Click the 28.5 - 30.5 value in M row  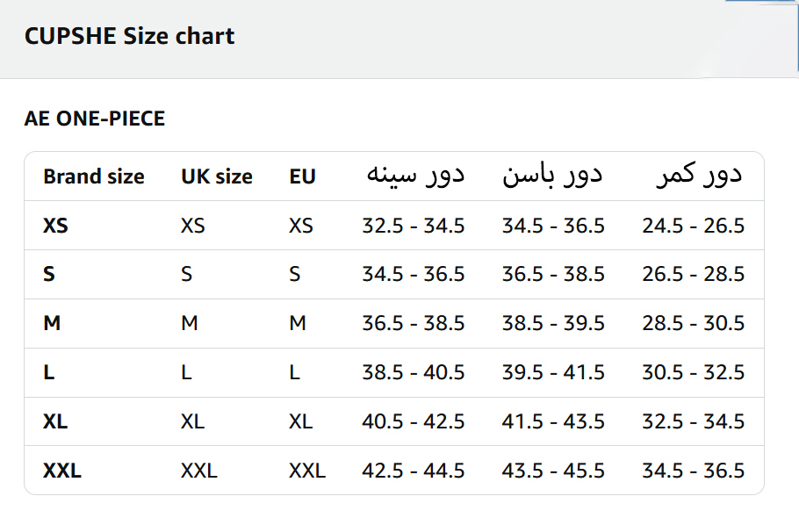693,323
